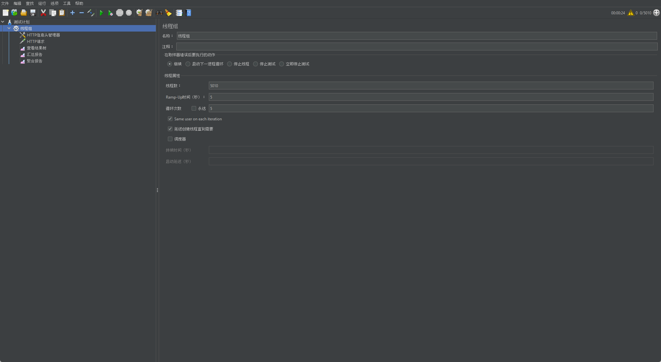The height and width of the screenshot is (362, 661).
Task: Click the Reset Search icon
Action: click(x=168, y=13)
